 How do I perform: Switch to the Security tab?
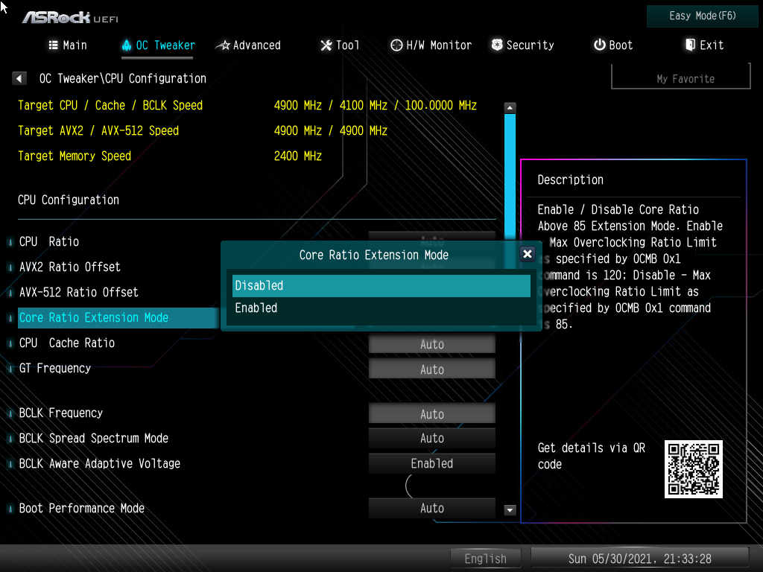[522, 45]
